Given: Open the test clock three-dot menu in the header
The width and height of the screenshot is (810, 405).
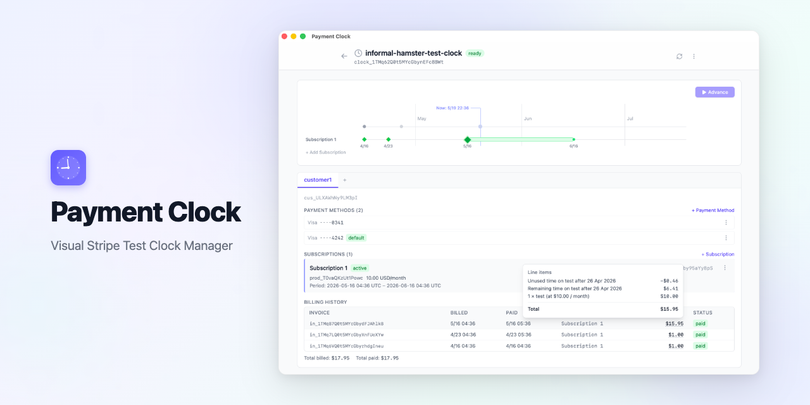Looking at the screenshot, I should click(694, 56).
